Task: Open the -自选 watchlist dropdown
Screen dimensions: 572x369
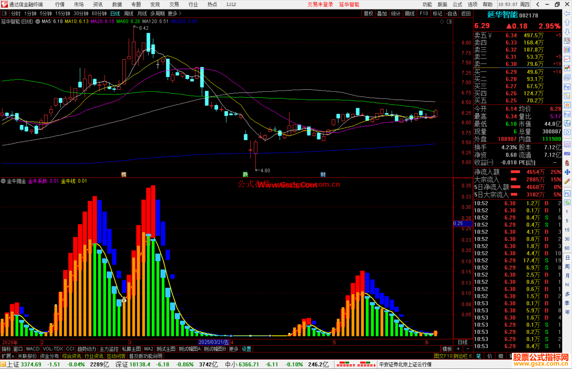Action: [452, 13]
